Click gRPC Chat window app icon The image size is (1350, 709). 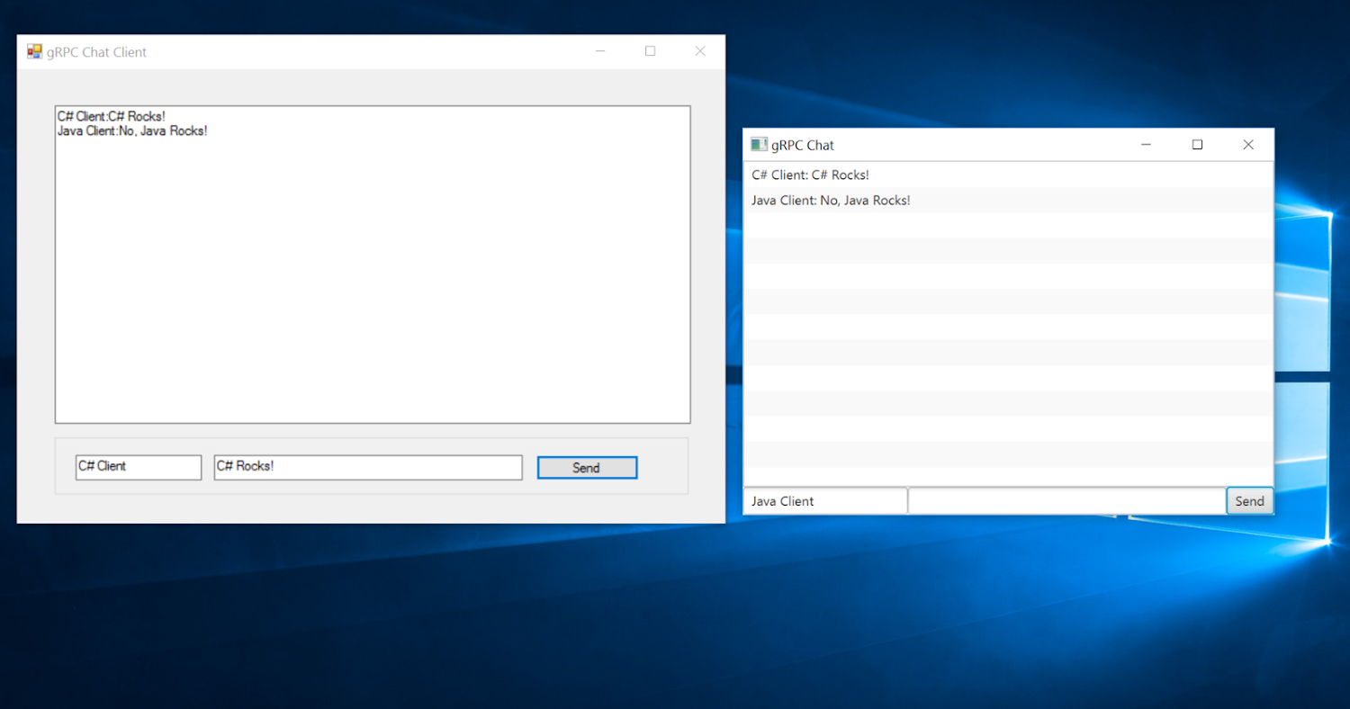click(760, 145)
